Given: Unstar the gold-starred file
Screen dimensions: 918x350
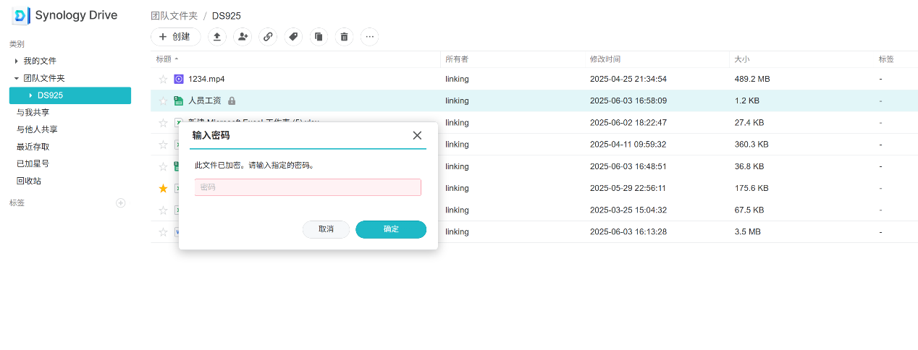Looking at the screenshot, I should pos(163,189).
